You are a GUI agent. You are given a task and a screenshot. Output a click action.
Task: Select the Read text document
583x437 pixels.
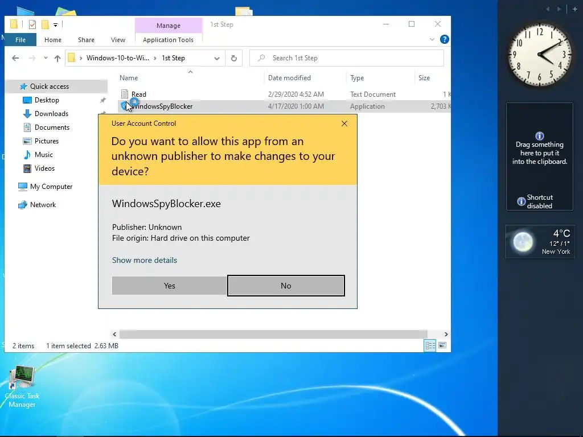[x=139, y=94]
